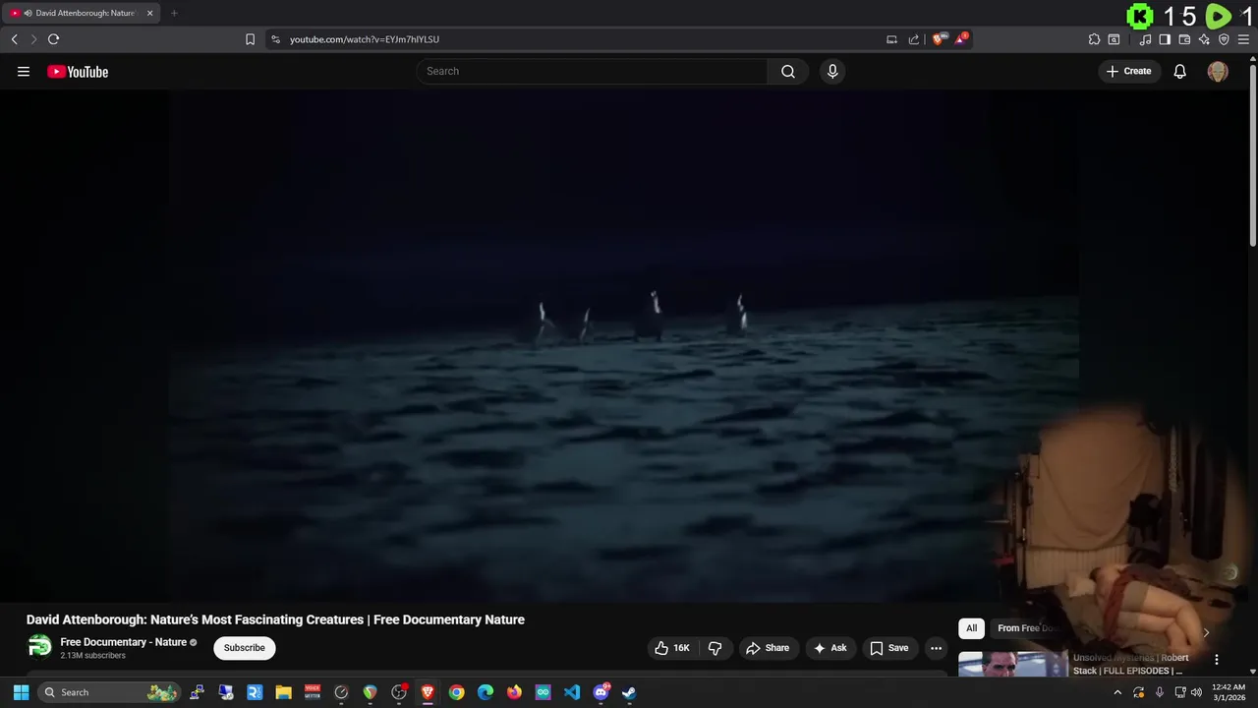Open the Windows Start menu
The image size is (1258, 708).
point(21,692)
